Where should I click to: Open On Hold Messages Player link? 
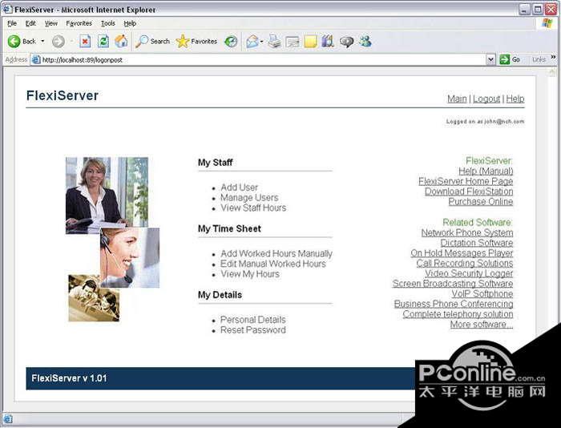(462, 253)
